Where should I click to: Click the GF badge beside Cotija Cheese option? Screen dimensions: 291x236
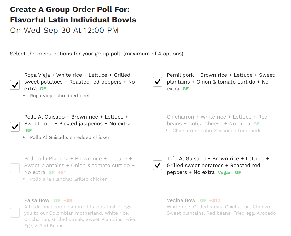257,124
